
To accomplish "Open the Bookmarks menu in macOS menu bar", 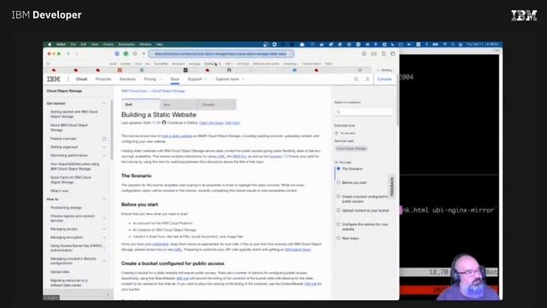I will point(126,44).
